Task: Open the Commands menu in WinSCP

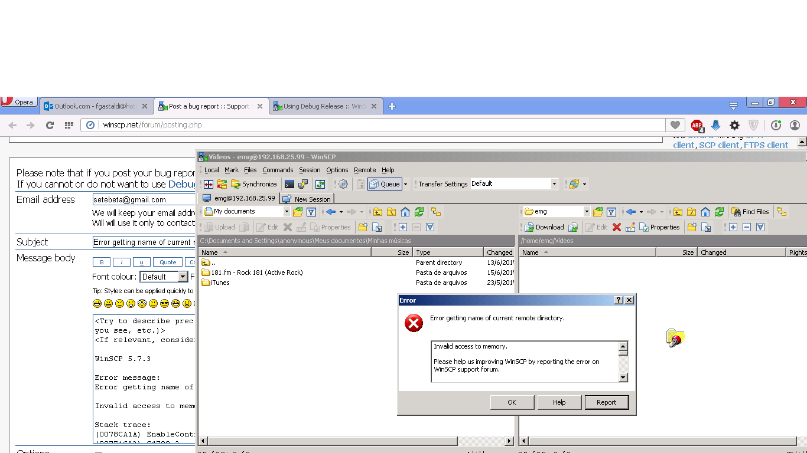Action: [278, 170]
